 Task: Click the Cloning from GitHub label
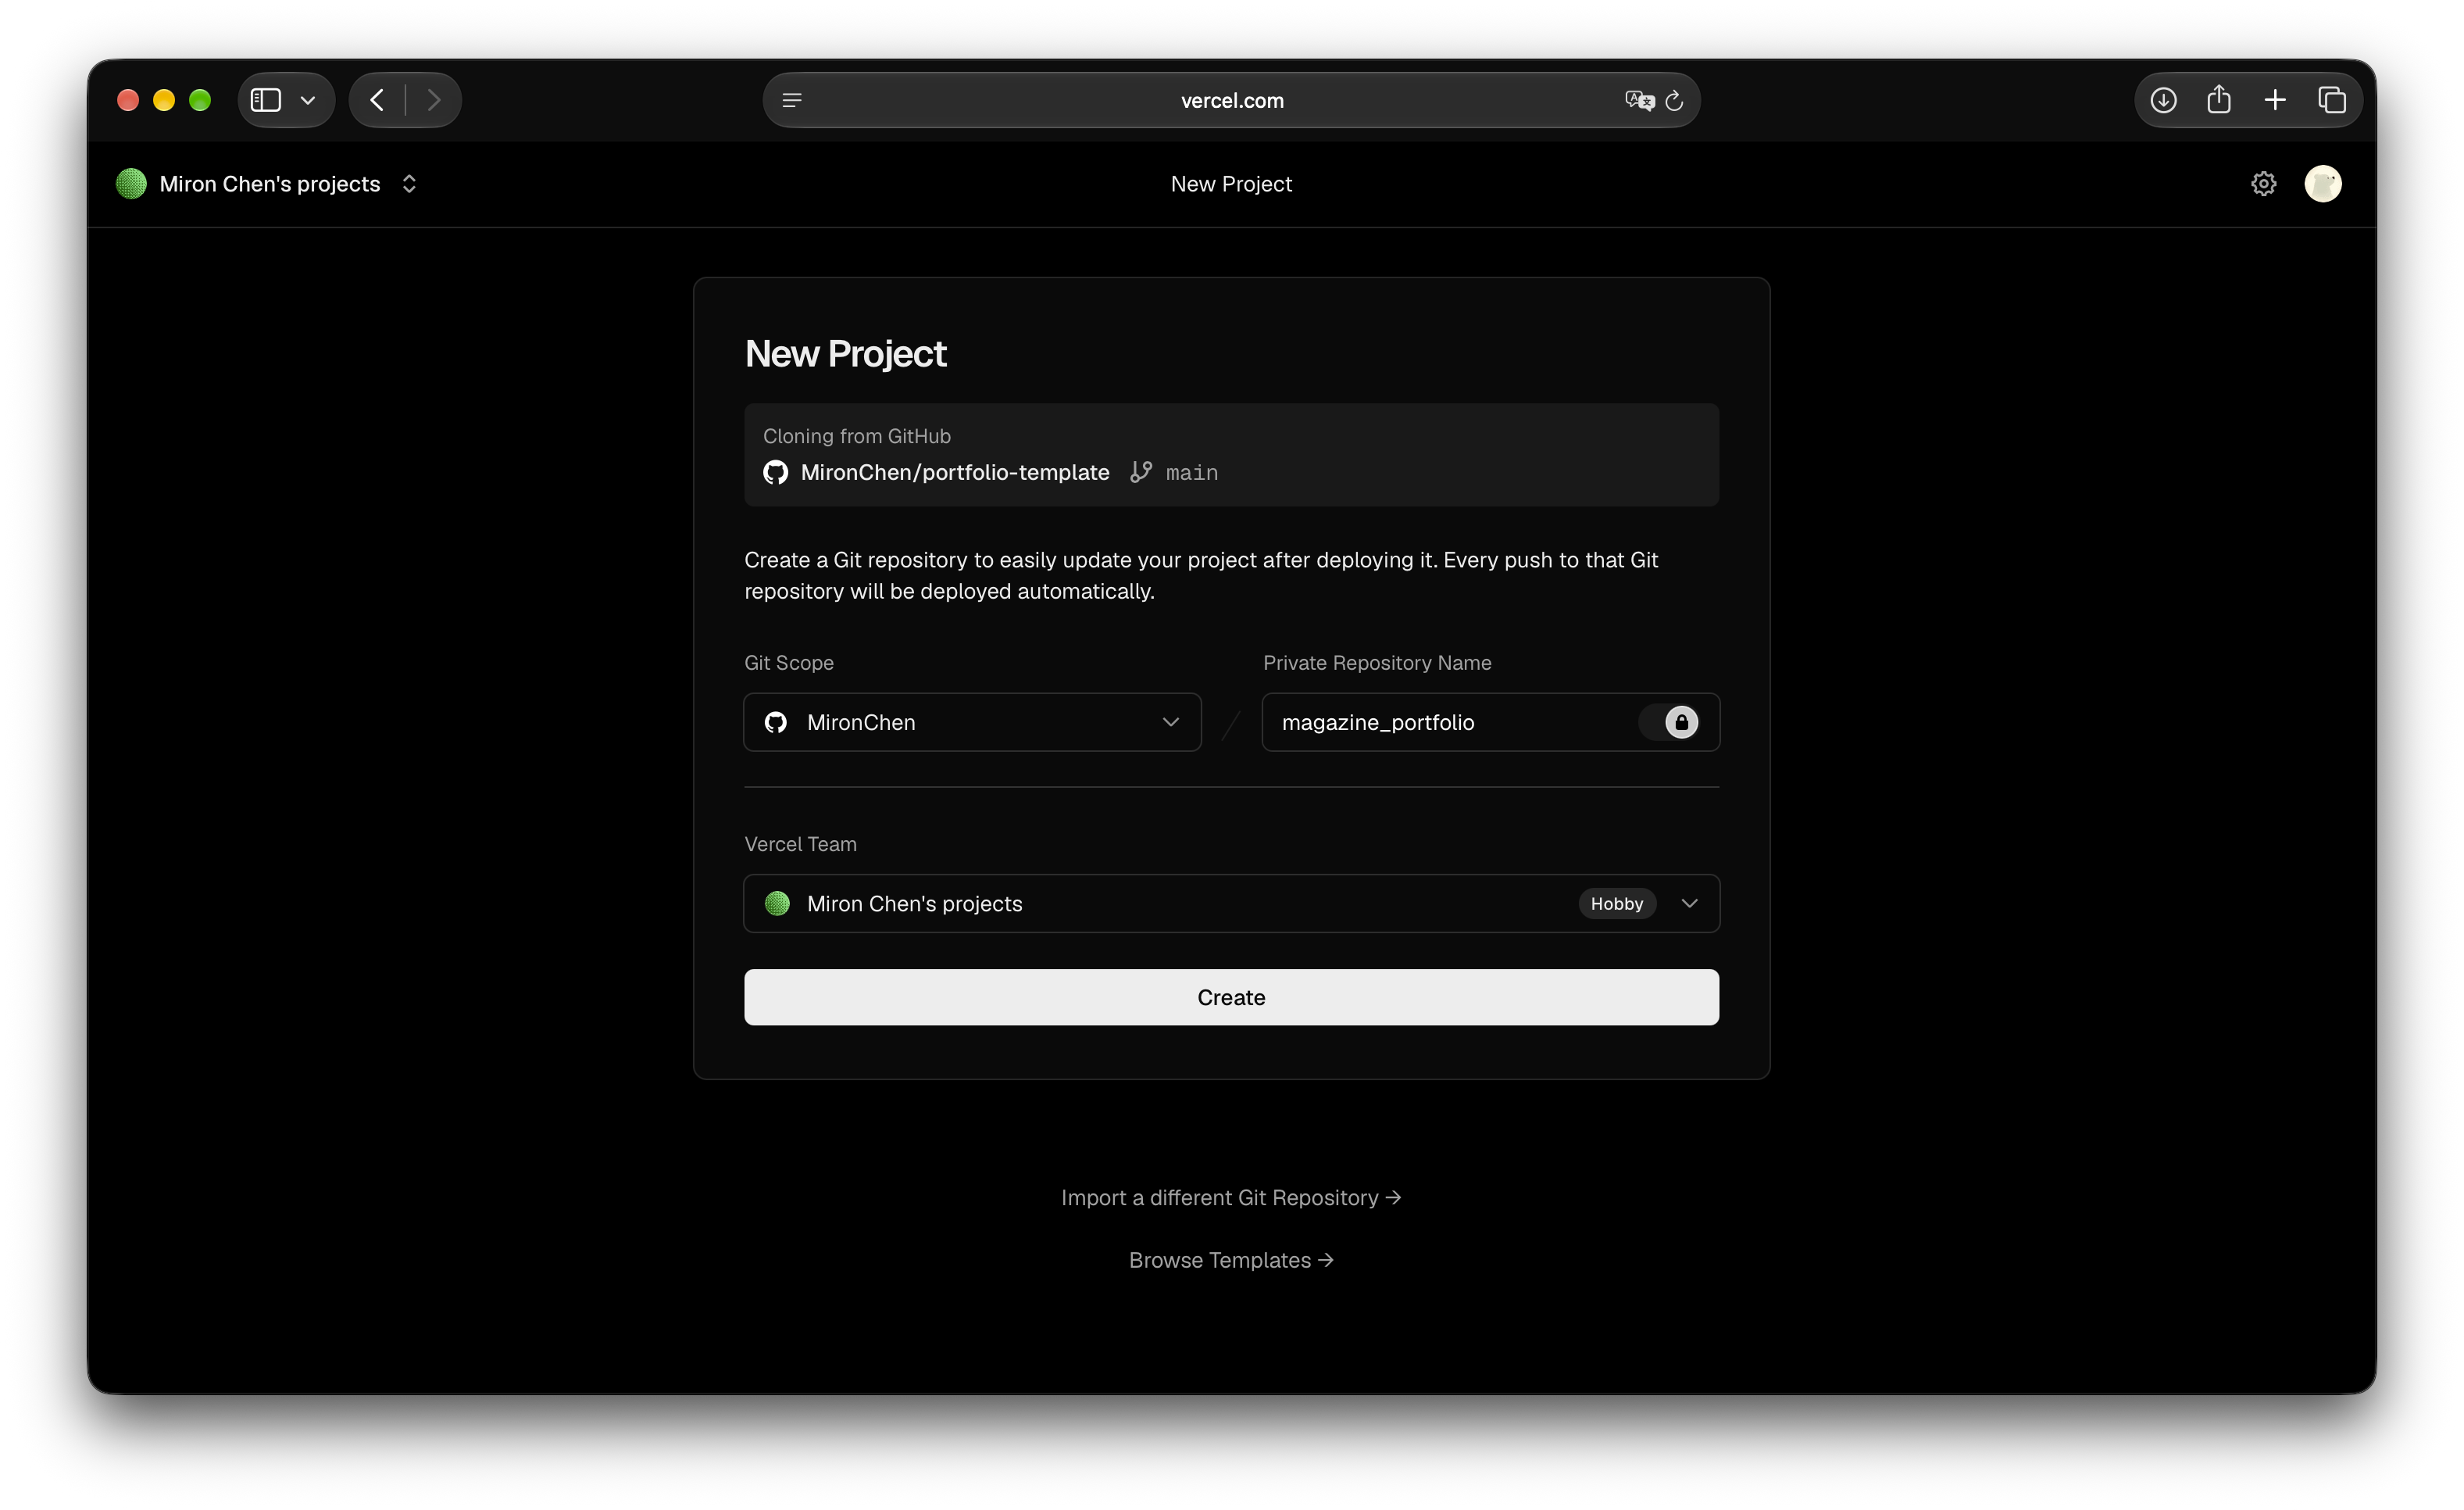(857, 436)
